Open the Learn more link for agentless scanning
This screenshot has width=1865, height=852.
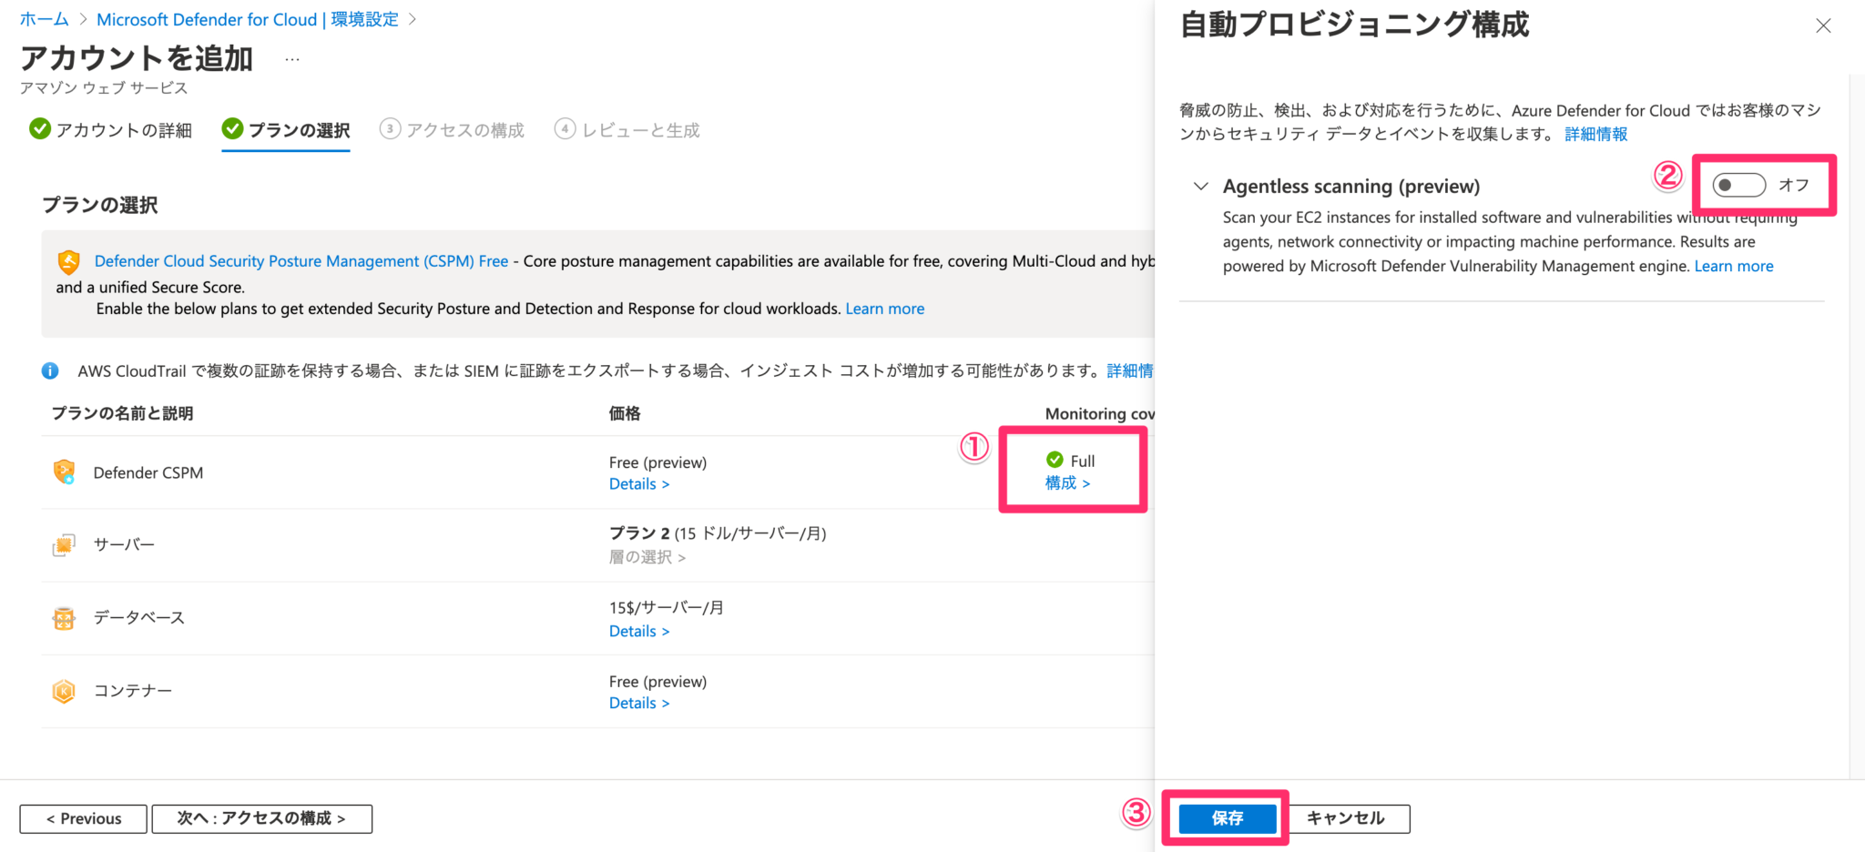(x=1733, y=266)
